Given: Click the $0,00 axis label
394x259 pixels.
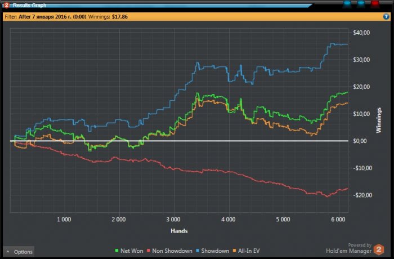Looking at the screenshot, I should (360, 141).
